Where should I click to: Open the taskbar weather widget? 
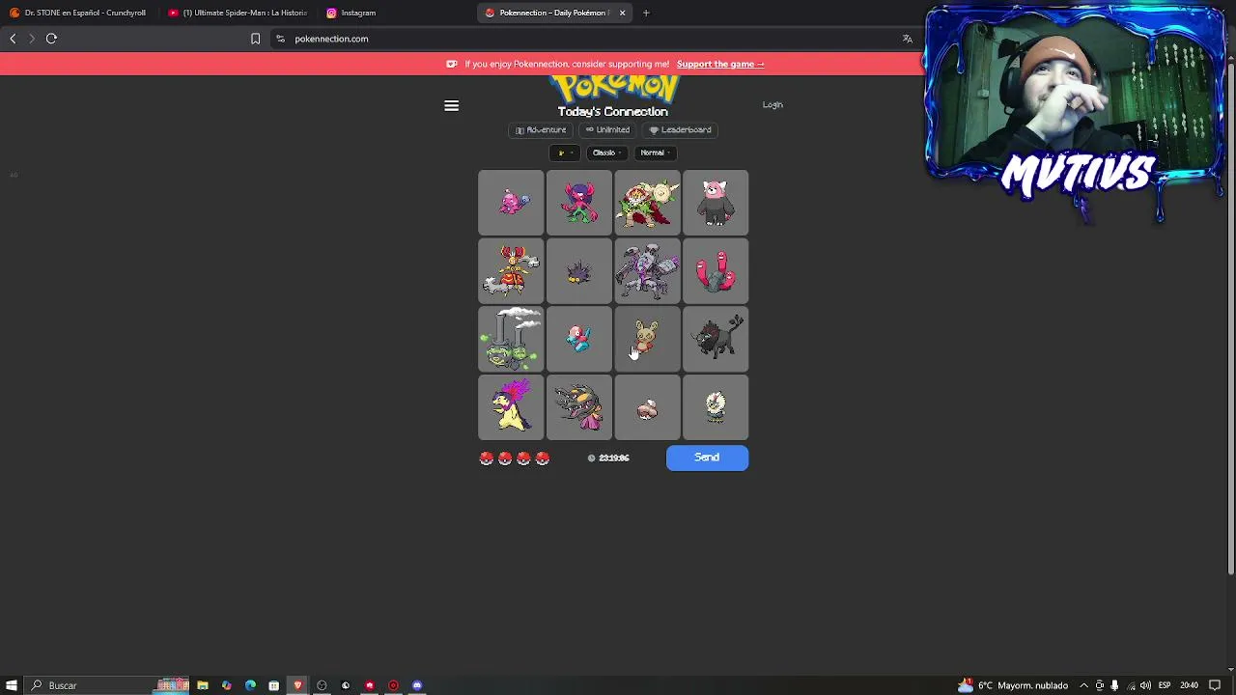(x=1012, y=685)
